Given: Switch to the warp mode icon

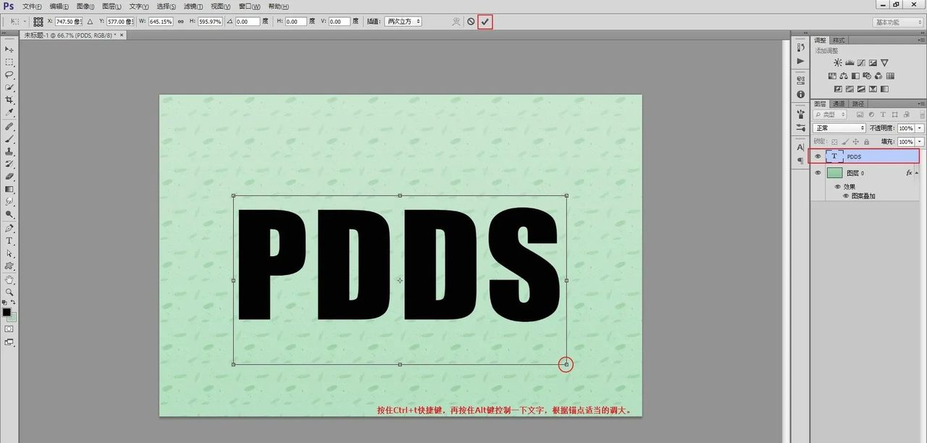Looking at the screenshot, I should pos(456,22).
